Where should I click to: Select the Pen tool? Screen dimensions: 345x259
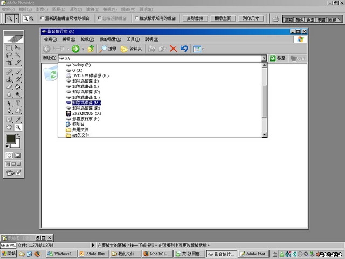[x=9, y=111]
